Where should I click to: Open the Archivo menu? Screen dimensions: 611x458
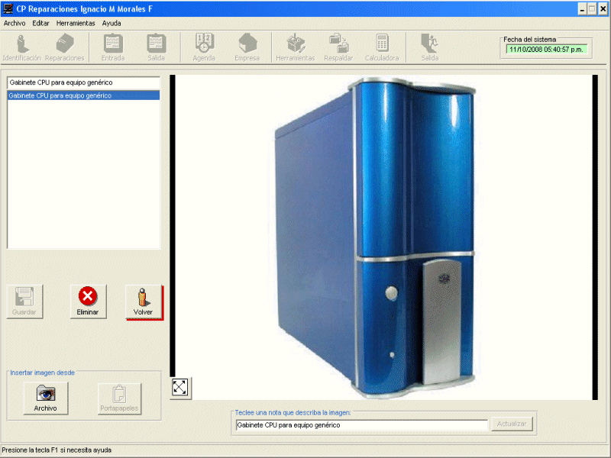tap(15, 24)
